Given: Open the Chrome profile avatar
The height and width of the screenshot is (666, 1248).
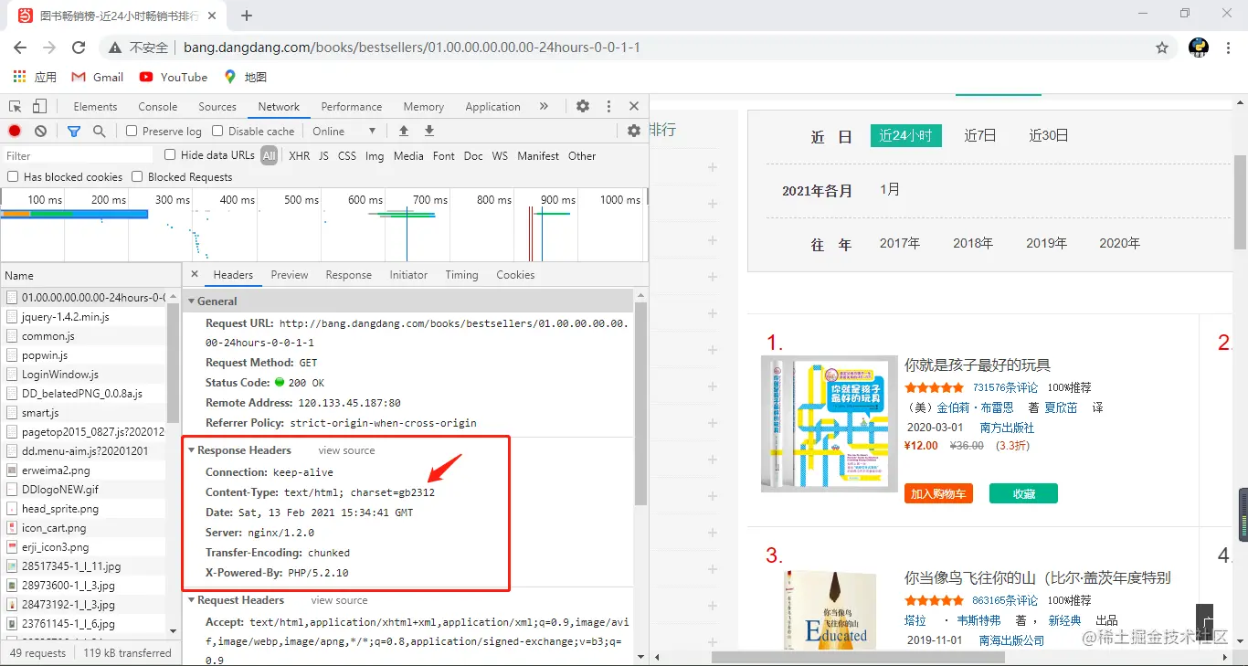Looking at the screenshot, I should click(1199, 48).
